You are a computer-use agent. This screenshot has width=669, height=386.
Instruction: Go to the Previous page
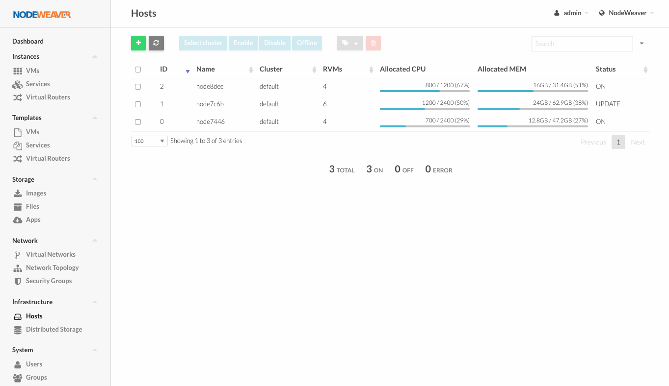click(x=593, y=142)
